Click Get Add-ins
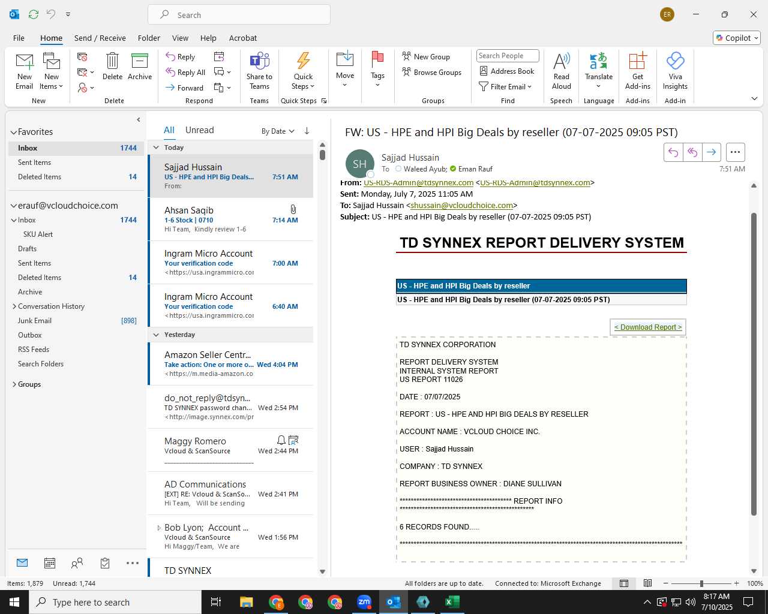This screenshot has width=768, height=614. [638, 71]
